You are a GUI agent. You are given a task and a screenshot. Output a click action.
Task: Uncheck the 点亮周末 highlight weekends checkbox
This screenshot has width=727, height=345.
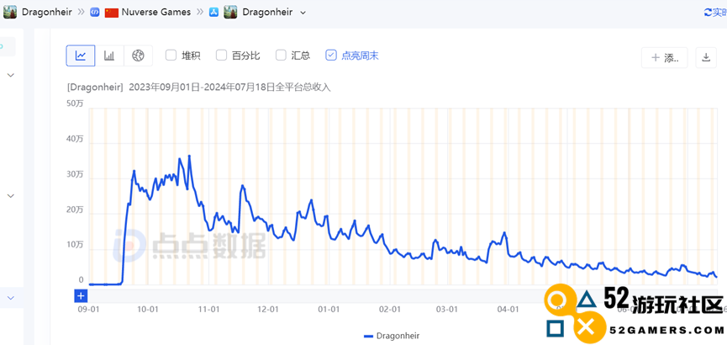point(330,56)
